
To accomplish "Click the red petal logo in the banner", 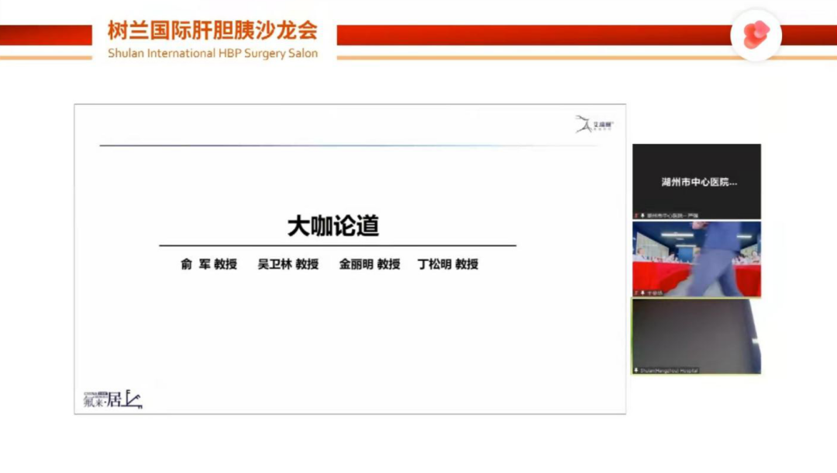I will pyautogui.click(x=756, y=35).
